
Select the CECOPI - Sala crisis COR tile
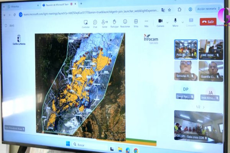pyautogui.click(x=199, y=127)
